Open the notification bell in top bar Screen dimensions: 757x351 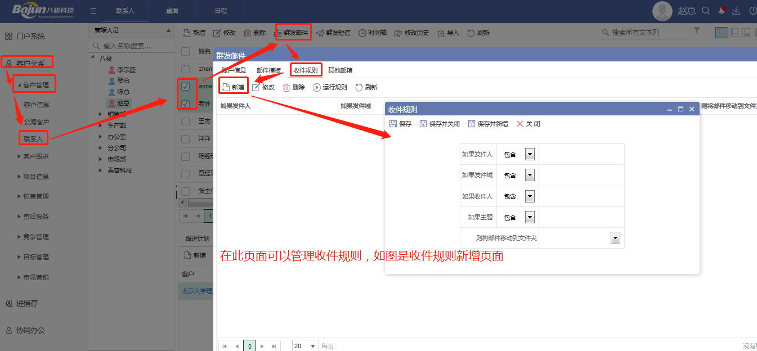[x=721, y=11]
